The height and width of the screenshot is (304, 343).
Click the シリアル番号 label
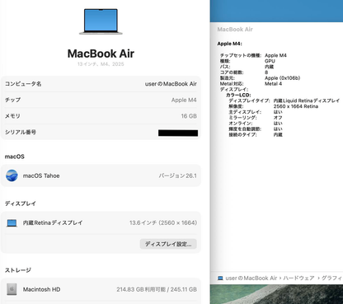(21, 132)
